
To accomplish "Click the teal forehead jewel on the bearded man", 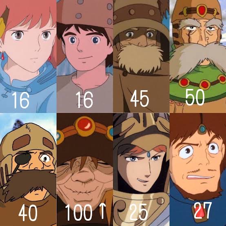I will click(203, 129).
